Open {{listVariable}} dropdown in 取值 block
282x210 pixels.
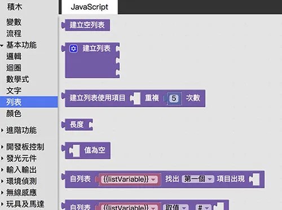tap(130, 207)
